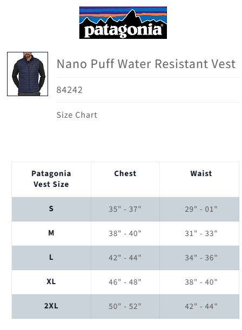Click the 35" - 37" chest cell
This screenshot has width=242, height=330.
[125, 209]
